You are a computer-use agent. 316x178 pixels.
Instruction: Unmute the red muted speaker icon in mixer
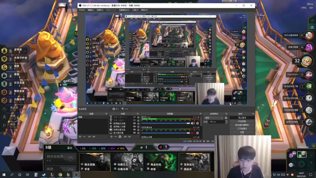(x=193, y=133)
